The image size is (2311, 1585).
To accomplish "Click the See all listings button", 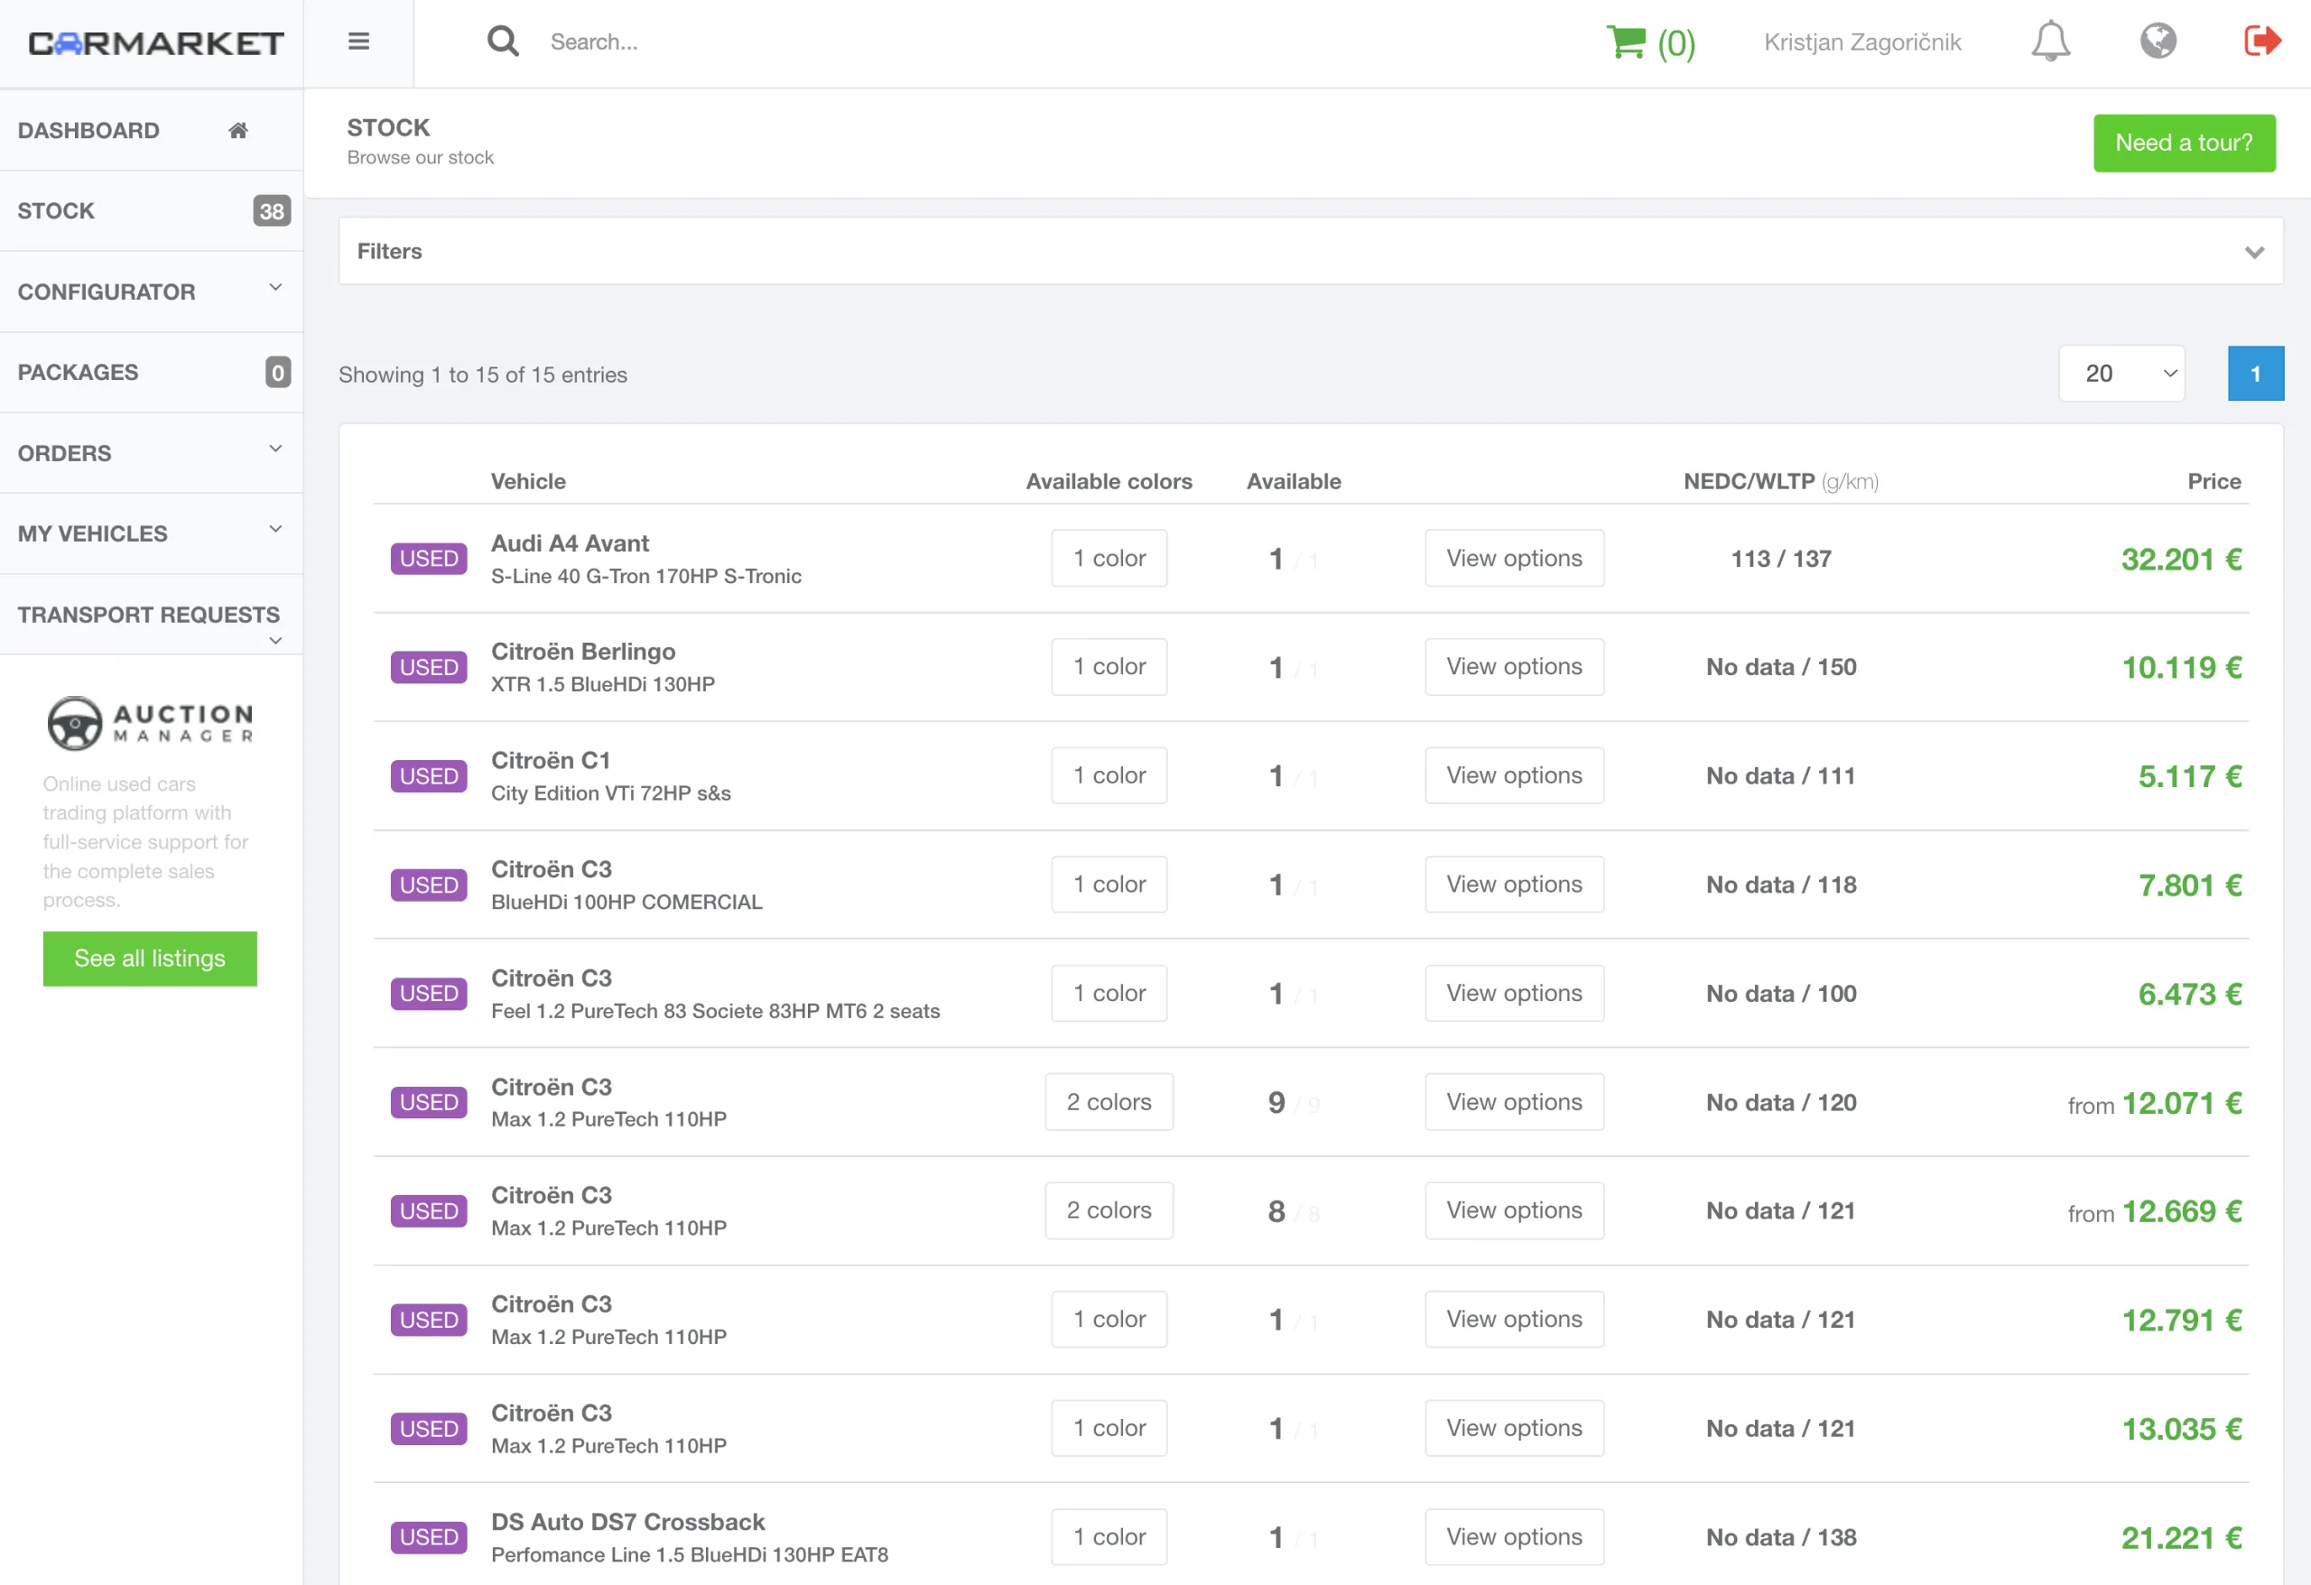I will pos(150,959).
